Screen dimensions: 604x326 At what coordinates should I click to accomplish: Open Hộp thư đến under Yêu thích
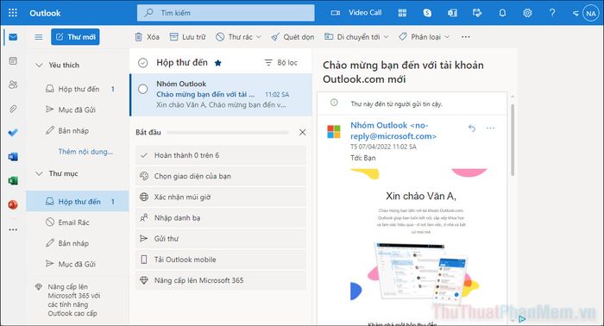pos(78,89)
